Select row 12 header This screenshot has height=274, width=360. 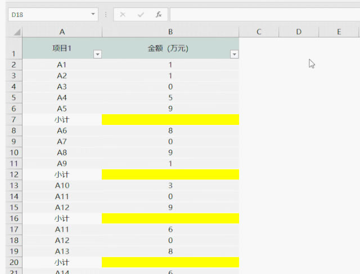tap(13, 174)
